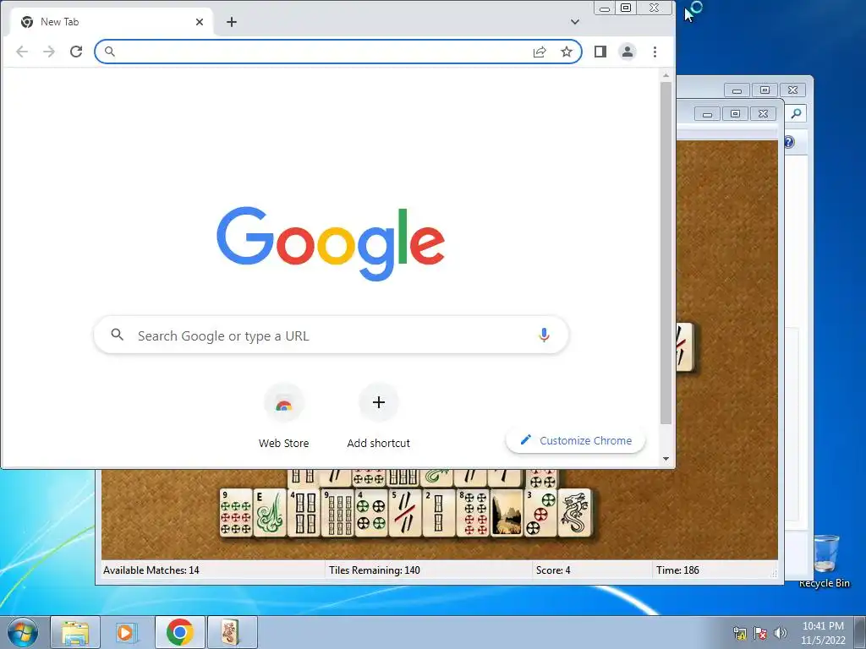Expand the tab search chevron in Chrome
The image size is (866, 649).
tap(575, 22)
